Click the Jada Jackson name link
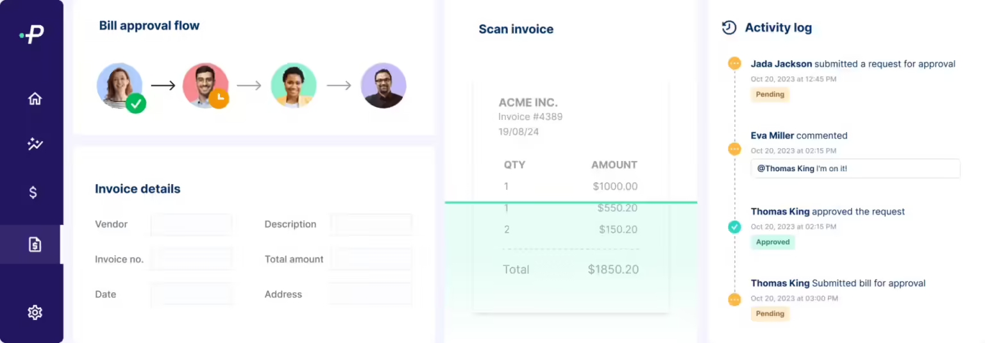This screenshot has height=343, width=985. [x=781, y=64]
